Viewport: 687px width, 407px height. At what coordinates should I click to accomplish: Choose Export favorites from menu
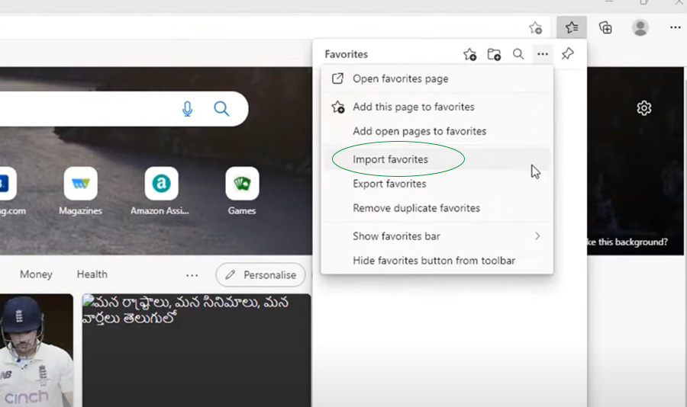(389, 184)
